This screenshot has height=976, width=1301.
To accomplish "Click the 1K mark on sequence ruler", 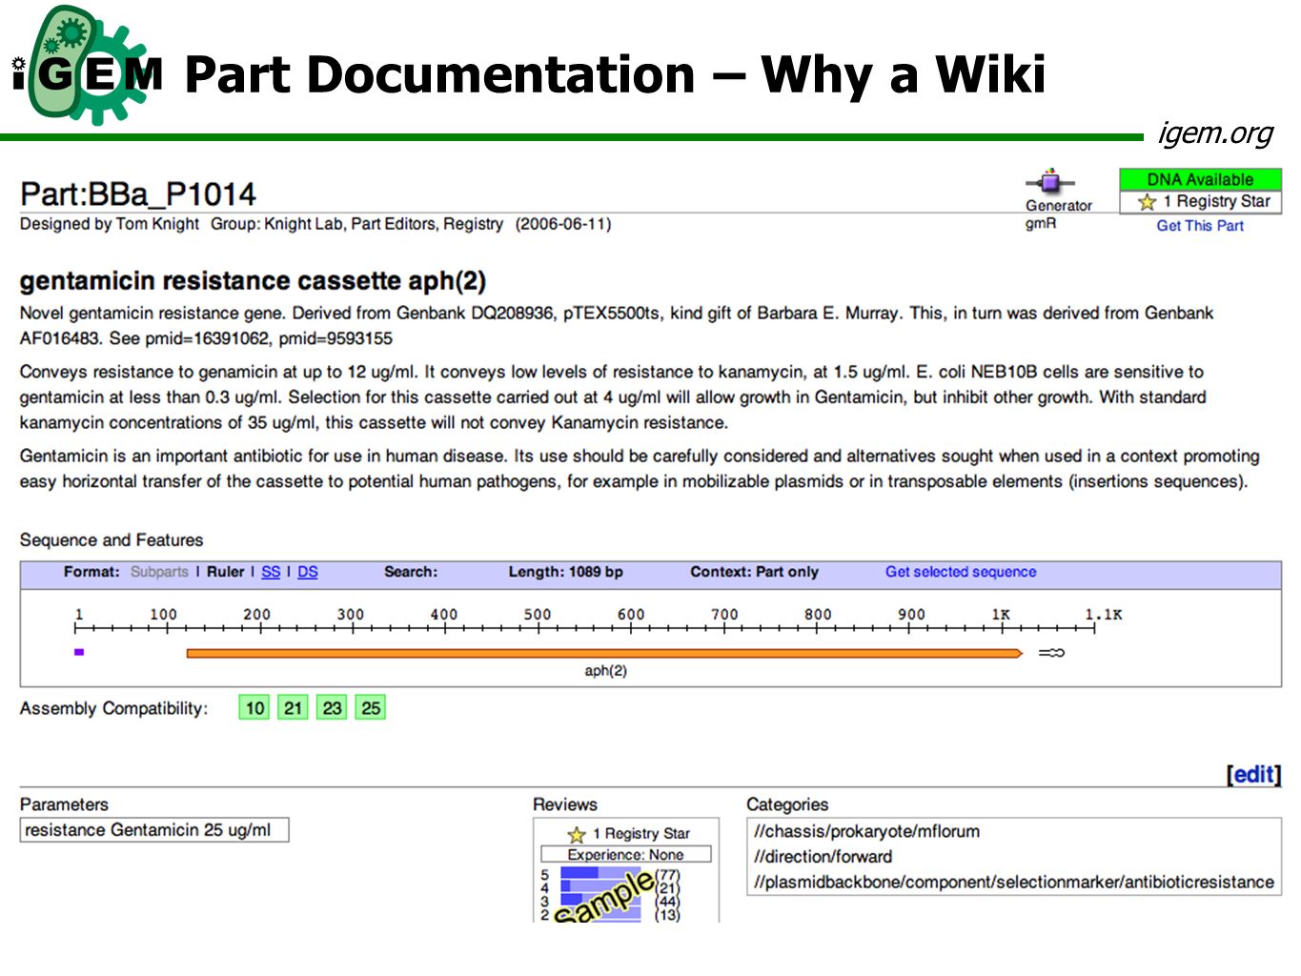I will pyautogui.click(x=1001, y=615).
